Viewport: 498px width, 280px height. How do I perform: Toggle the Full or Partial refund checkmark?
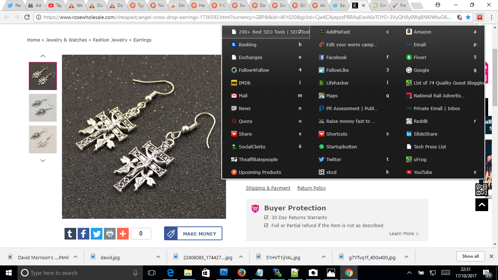coord(266,225)
